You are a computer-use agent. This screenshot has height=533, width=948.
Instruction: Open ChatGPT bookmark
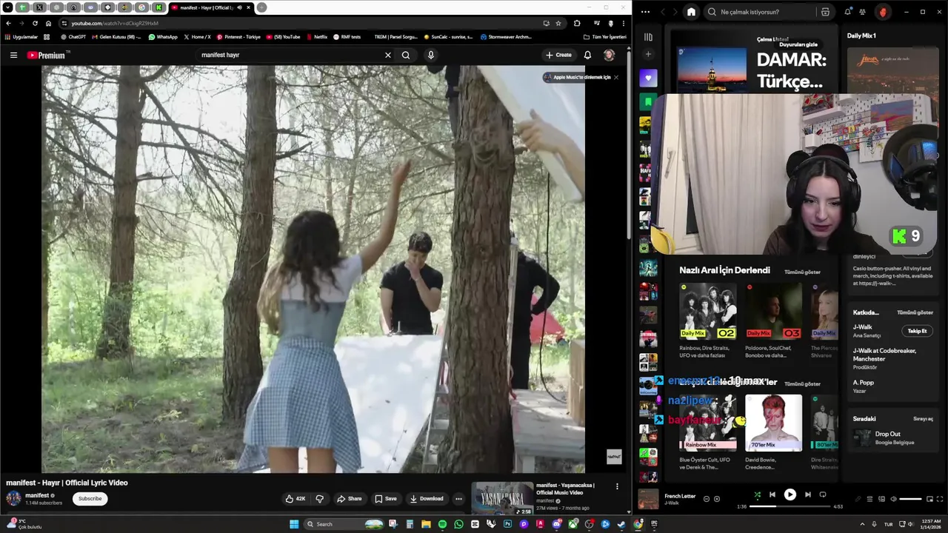pyautogui.click(x=73, y=36)
